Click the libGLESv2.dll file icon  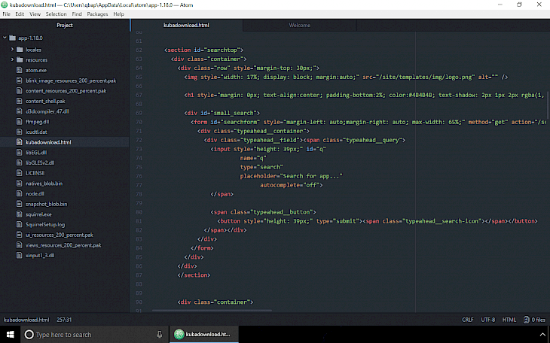[x=20, y=162]
